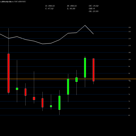Click the 123 price axis label

click(x=129, y=32)
